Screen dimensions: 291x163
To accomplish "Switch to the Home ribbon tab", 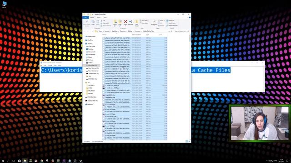I will (x=92, y=18).
